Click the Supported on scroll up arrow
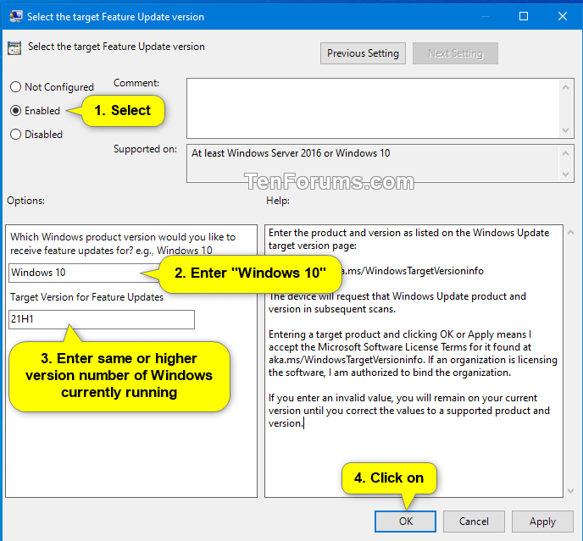Screen dimensions: 583x541 click(x=566, y=153)
